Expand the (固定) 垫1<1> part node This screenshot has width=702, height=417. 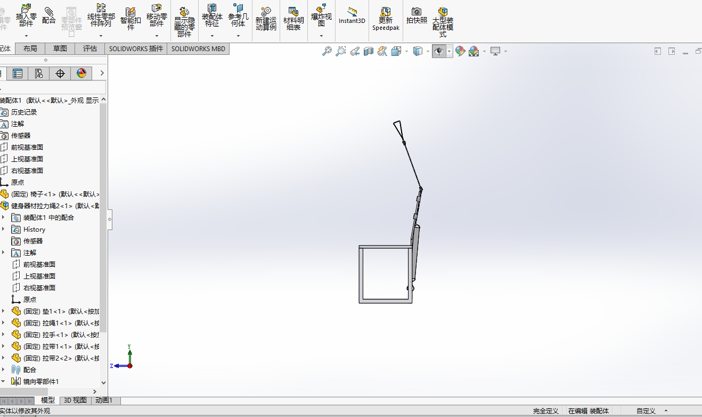click(x=3, y=312)
